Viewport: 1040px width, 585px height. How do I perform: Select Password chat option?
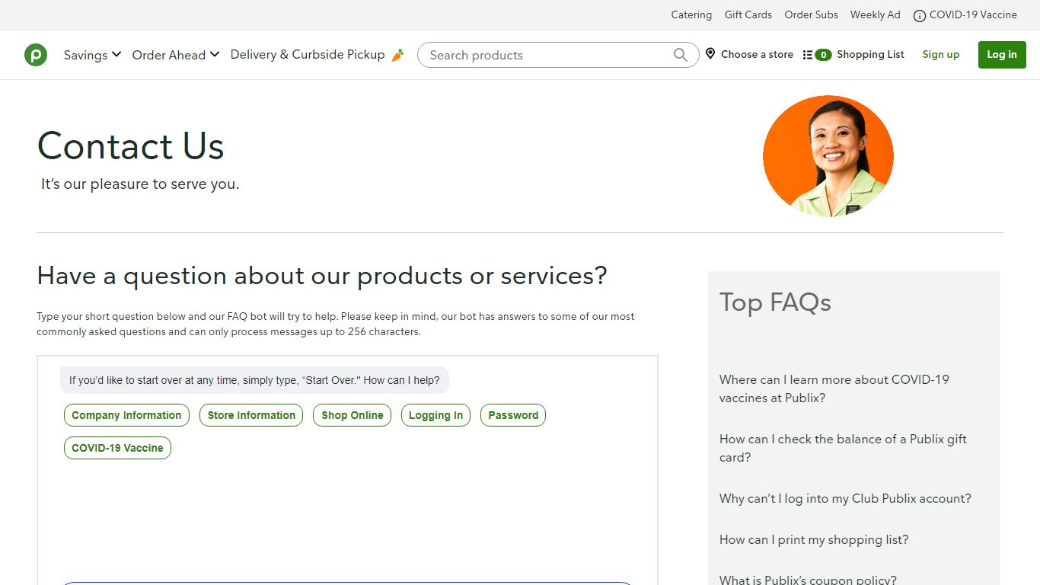point(513,415)
